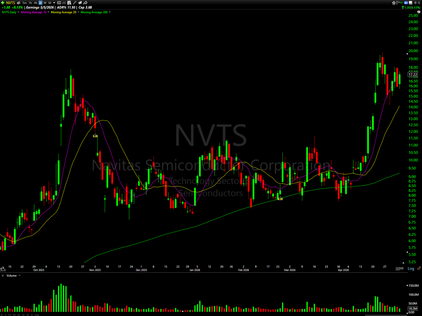Click the horizontal scrollbar under volume
The height and width of the screenshot is (316, 422).
pos(386,315)
